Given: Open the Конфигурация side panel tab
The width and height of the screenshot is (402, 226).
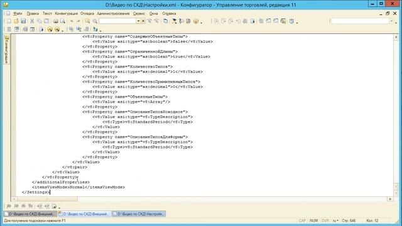Looking at the screenshot, I should tap(7, 50).
